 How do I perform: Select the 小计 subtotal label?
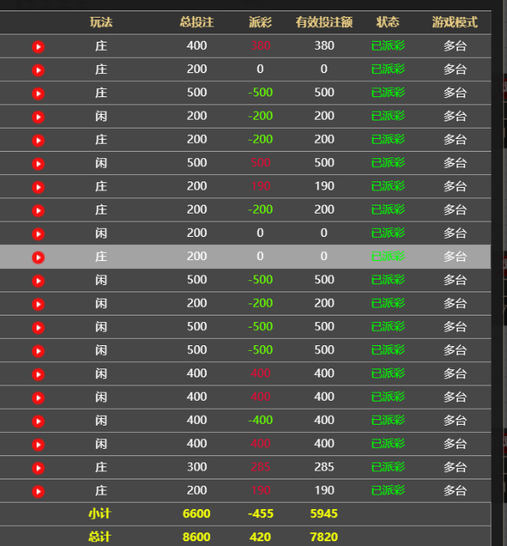coord(99,514)
